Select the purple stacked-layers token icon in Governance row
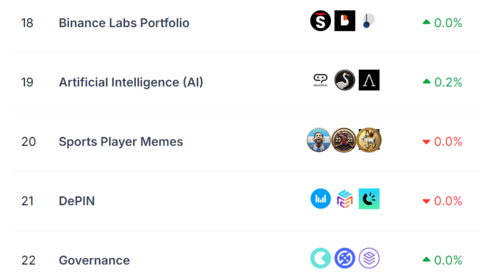Image resolution: width=491 pixels, height=276 pixels. tap(369, 258)
